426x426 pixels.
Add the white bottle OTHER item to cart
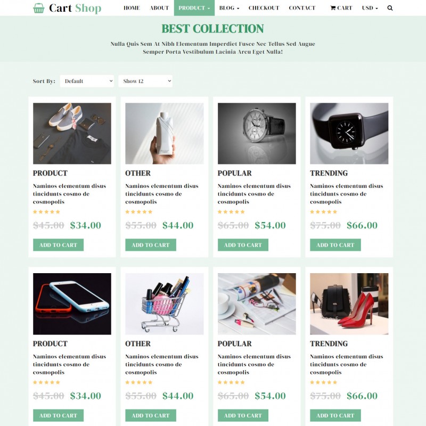click(x=151, y=245)
